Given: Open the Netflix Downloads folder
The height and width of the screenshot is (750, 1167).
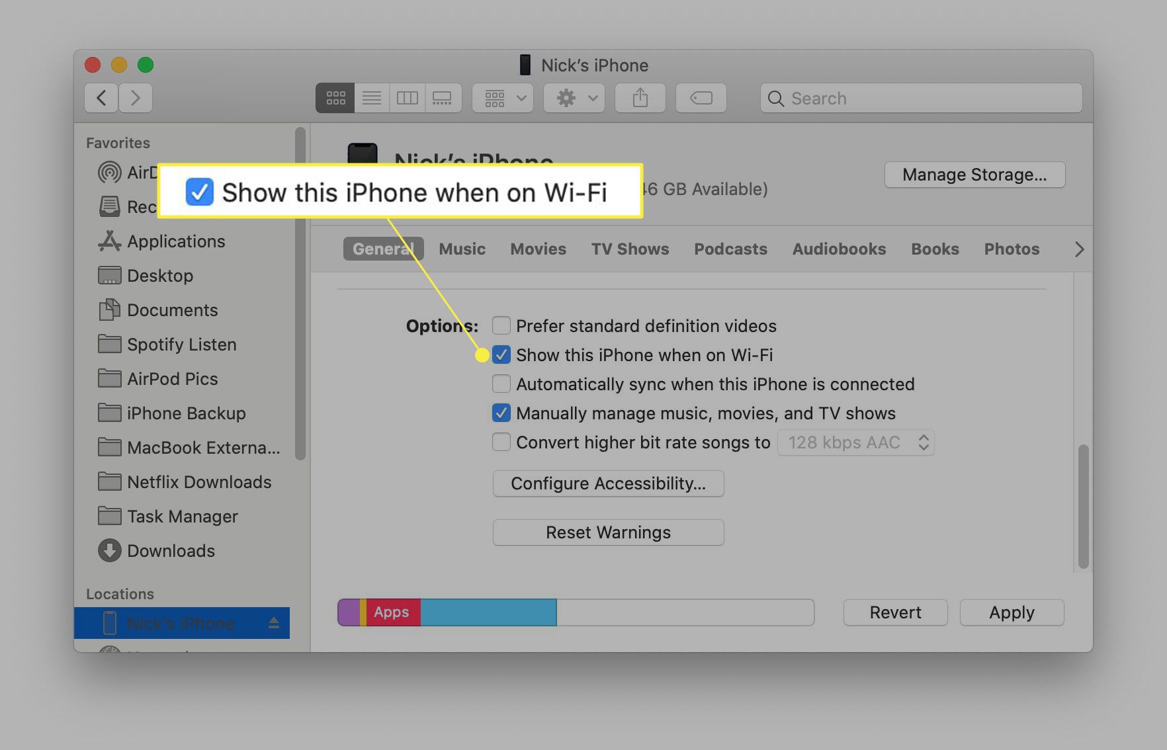Looking at the screenshot, I should point(185,482).
